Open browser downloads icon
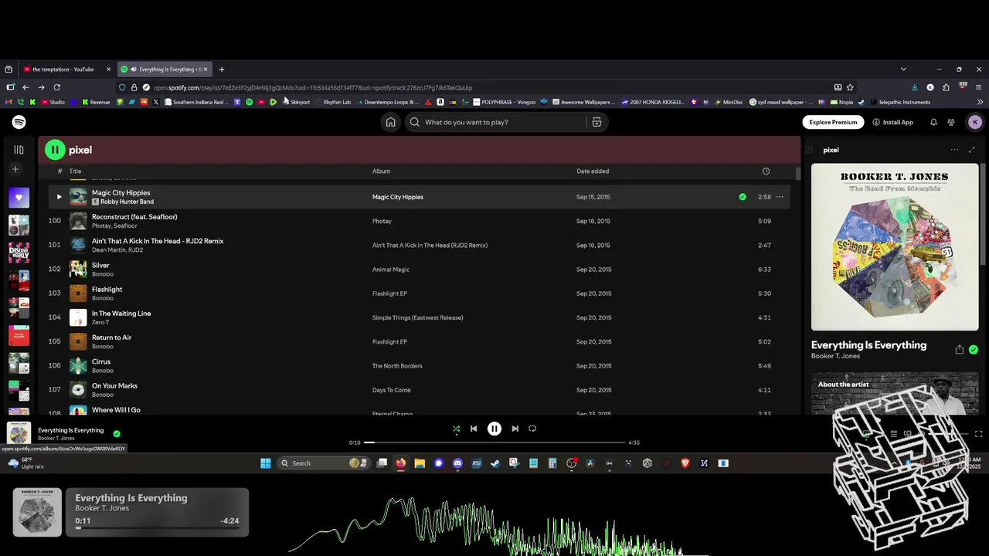The width and height of the screenshot is (989, 556). pyautogui.click(x=915, y=87)
